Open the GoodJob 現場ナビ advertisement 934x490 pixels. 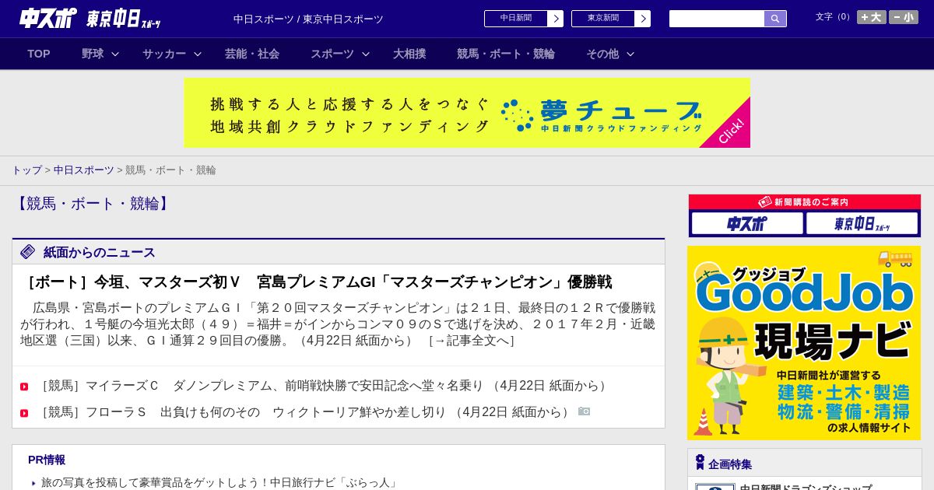coord(804,343)
